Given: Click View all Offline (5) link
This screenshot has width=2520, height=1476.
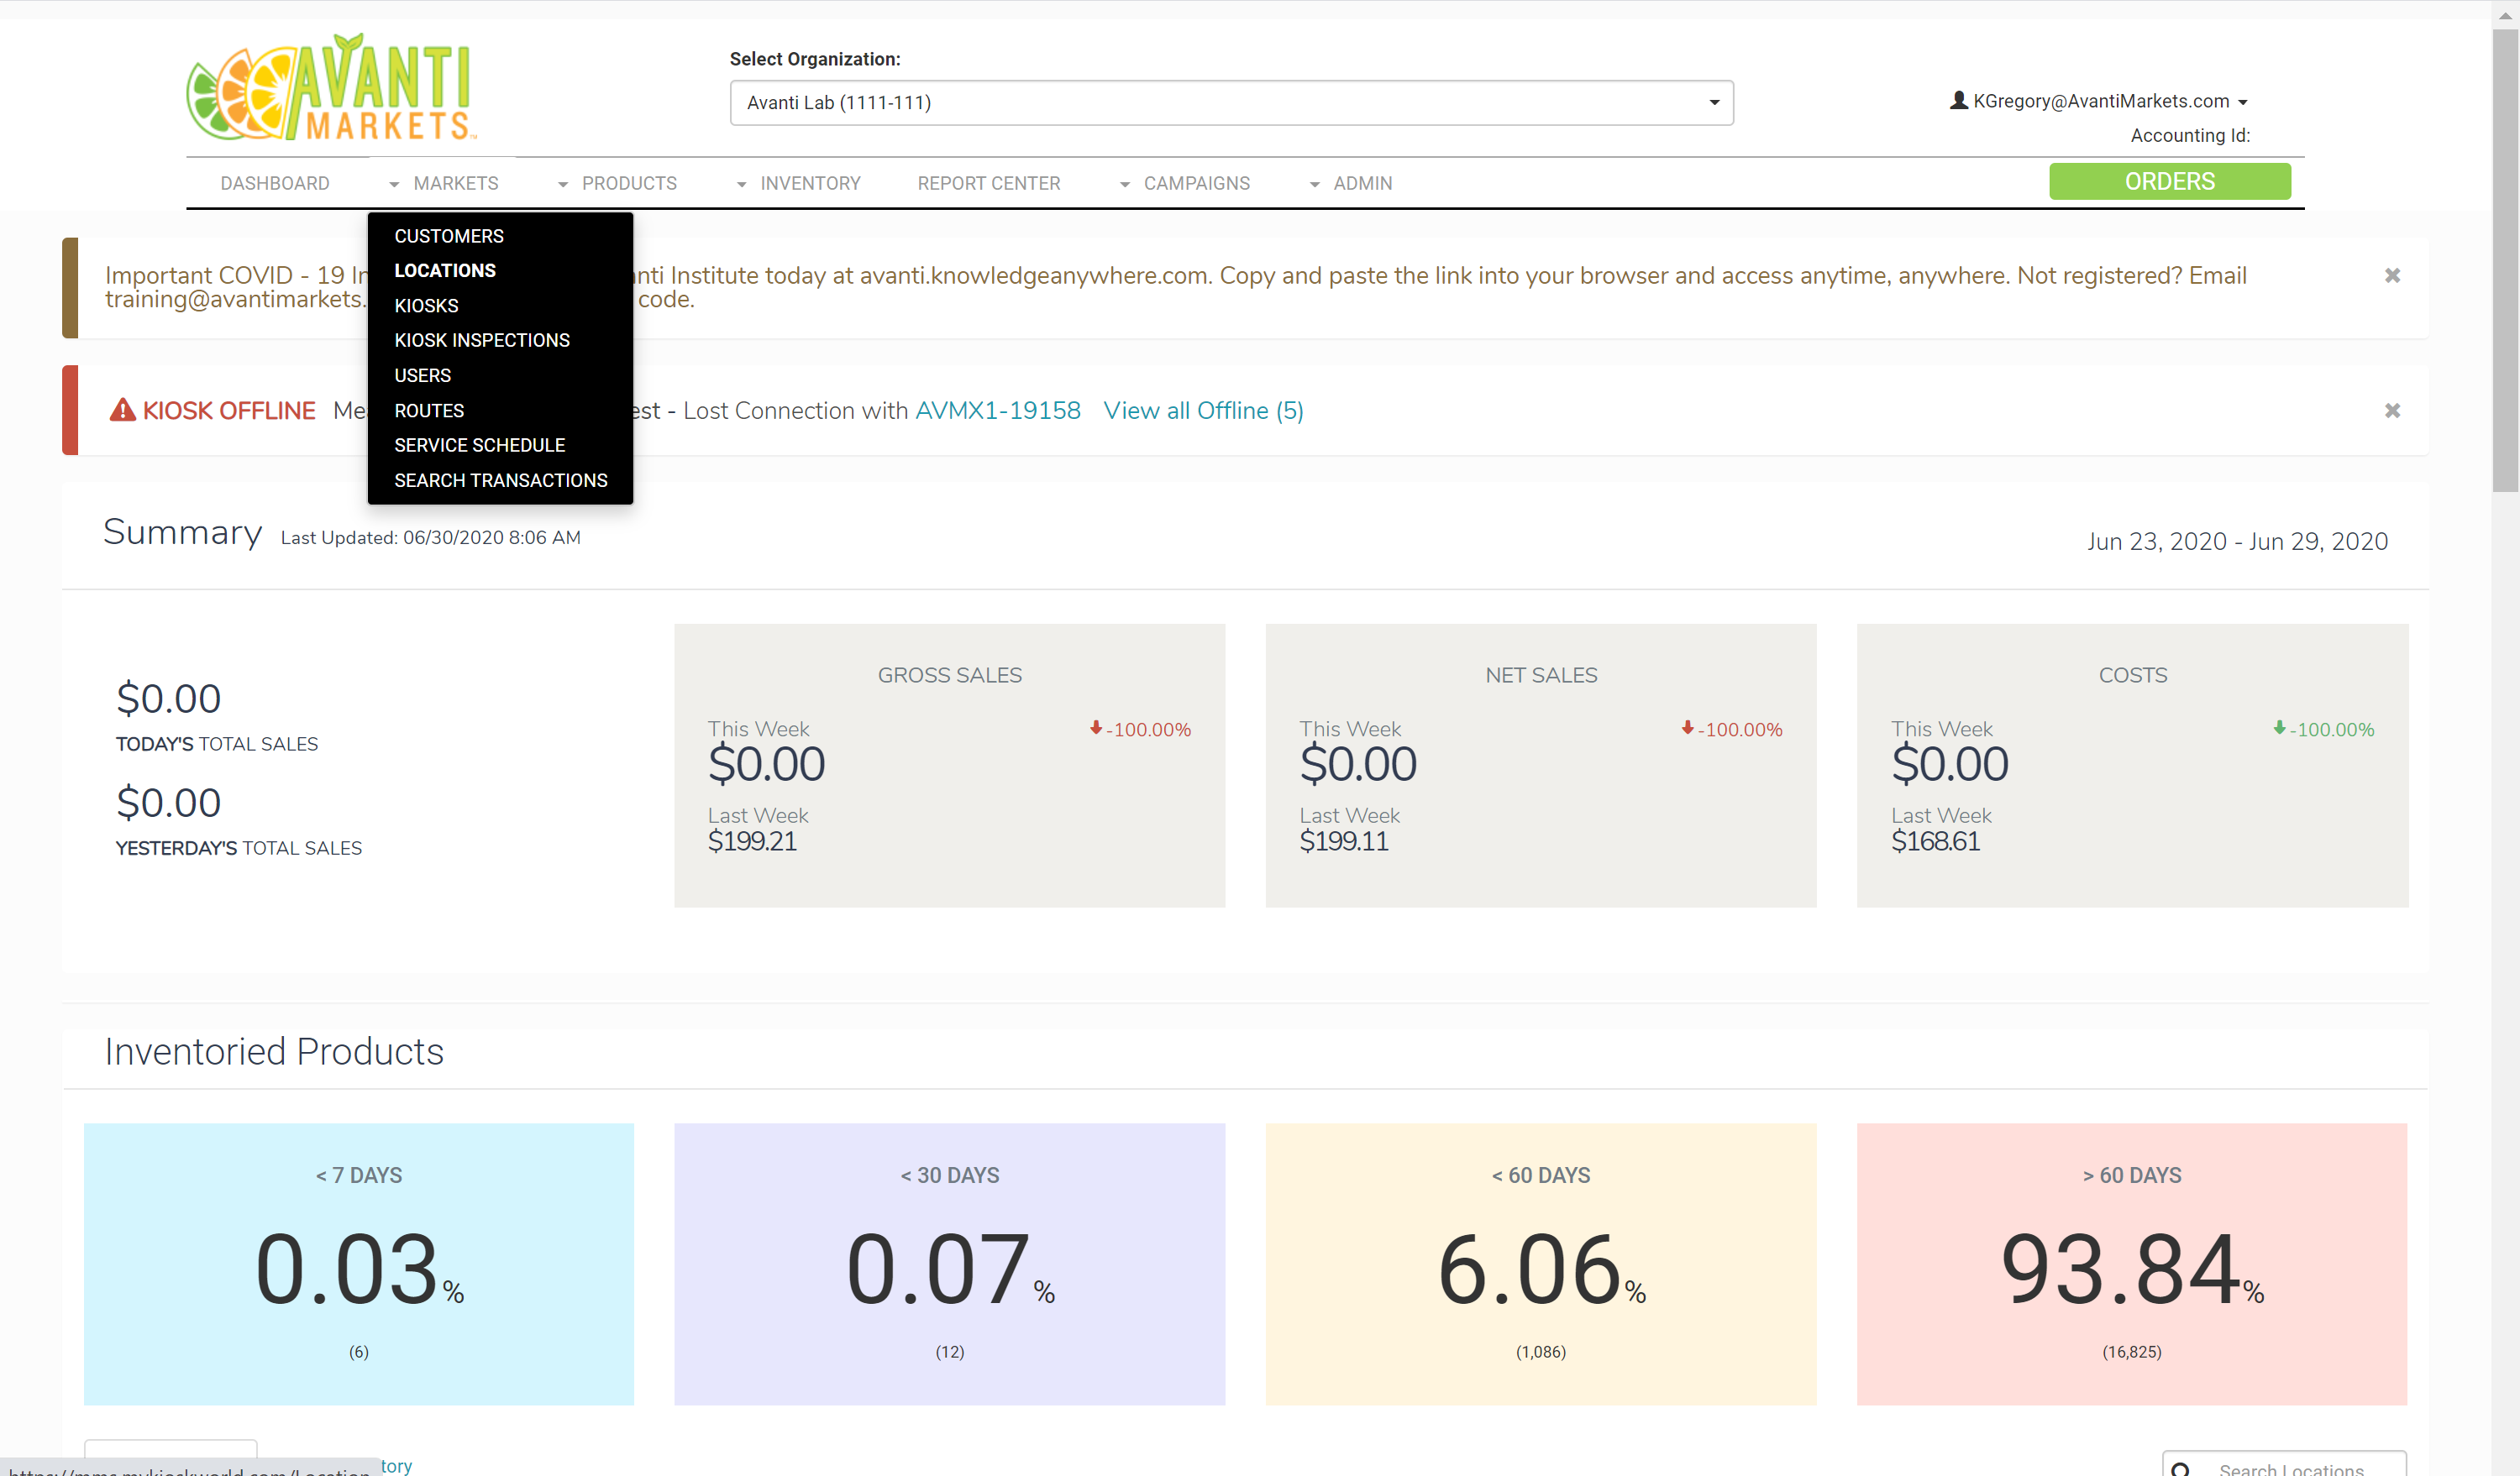Looking at the screenshot, I should click(1203, 411).
